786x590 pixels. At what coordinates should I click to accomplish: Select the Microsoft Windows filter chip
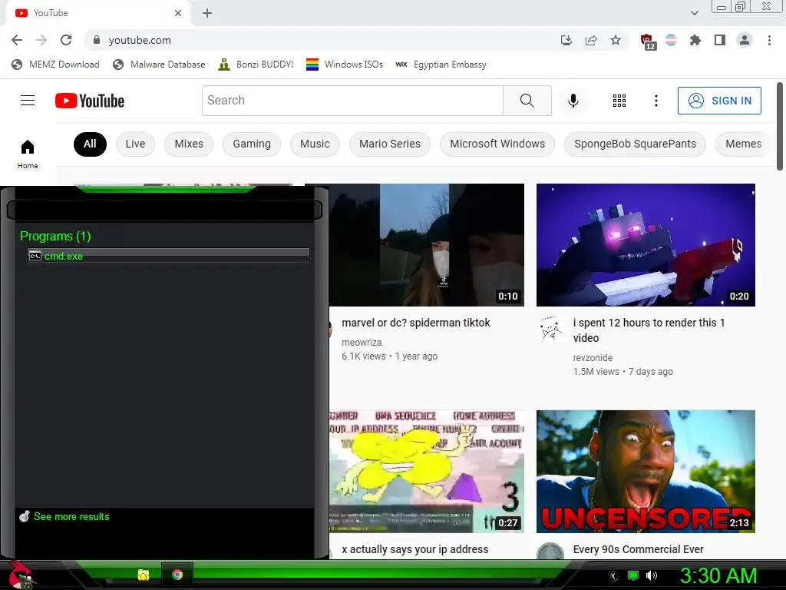(x=497, y=144)
